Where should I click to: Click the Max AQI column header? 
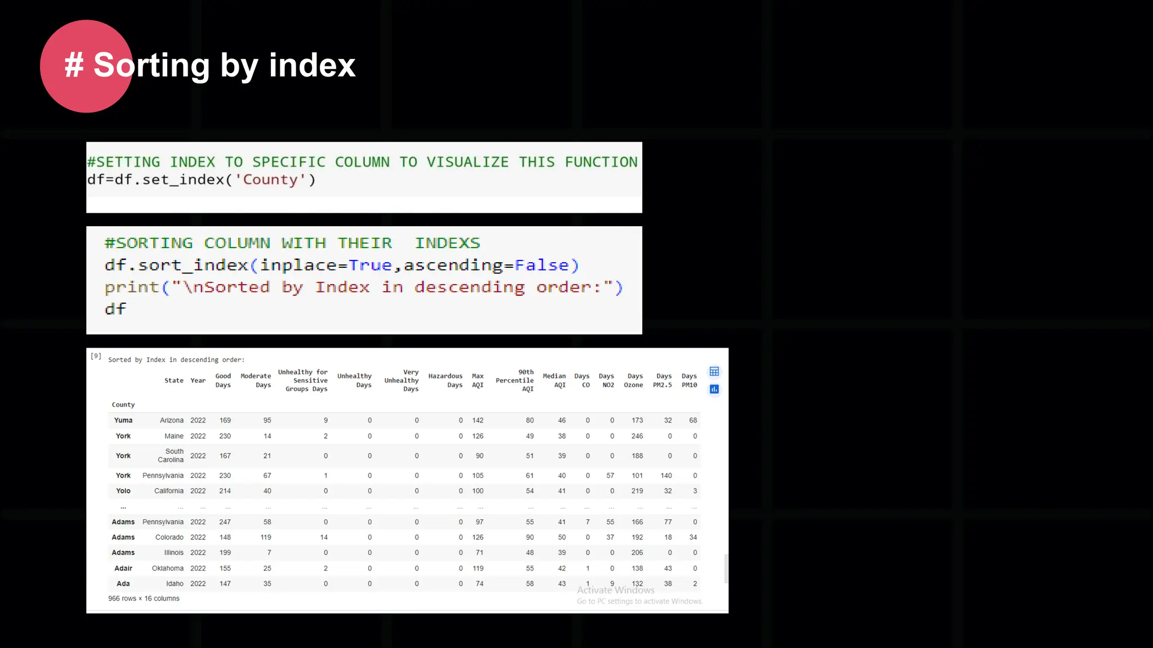pyautogui.click(x=477, y=381)
